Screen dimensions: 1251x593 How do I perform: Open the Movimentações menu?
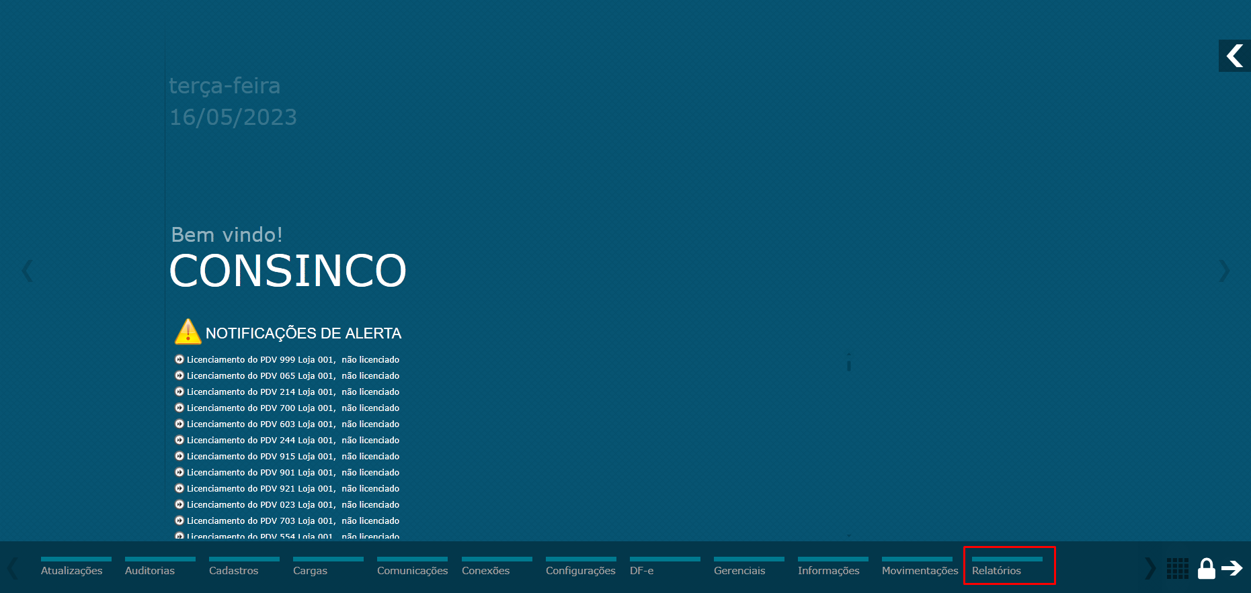(x=920, y=566)
